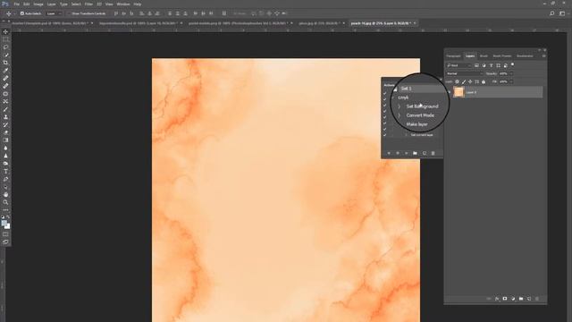Open the Filter menu
Screen dimensions: 572x322
click(x=88, y=4)
